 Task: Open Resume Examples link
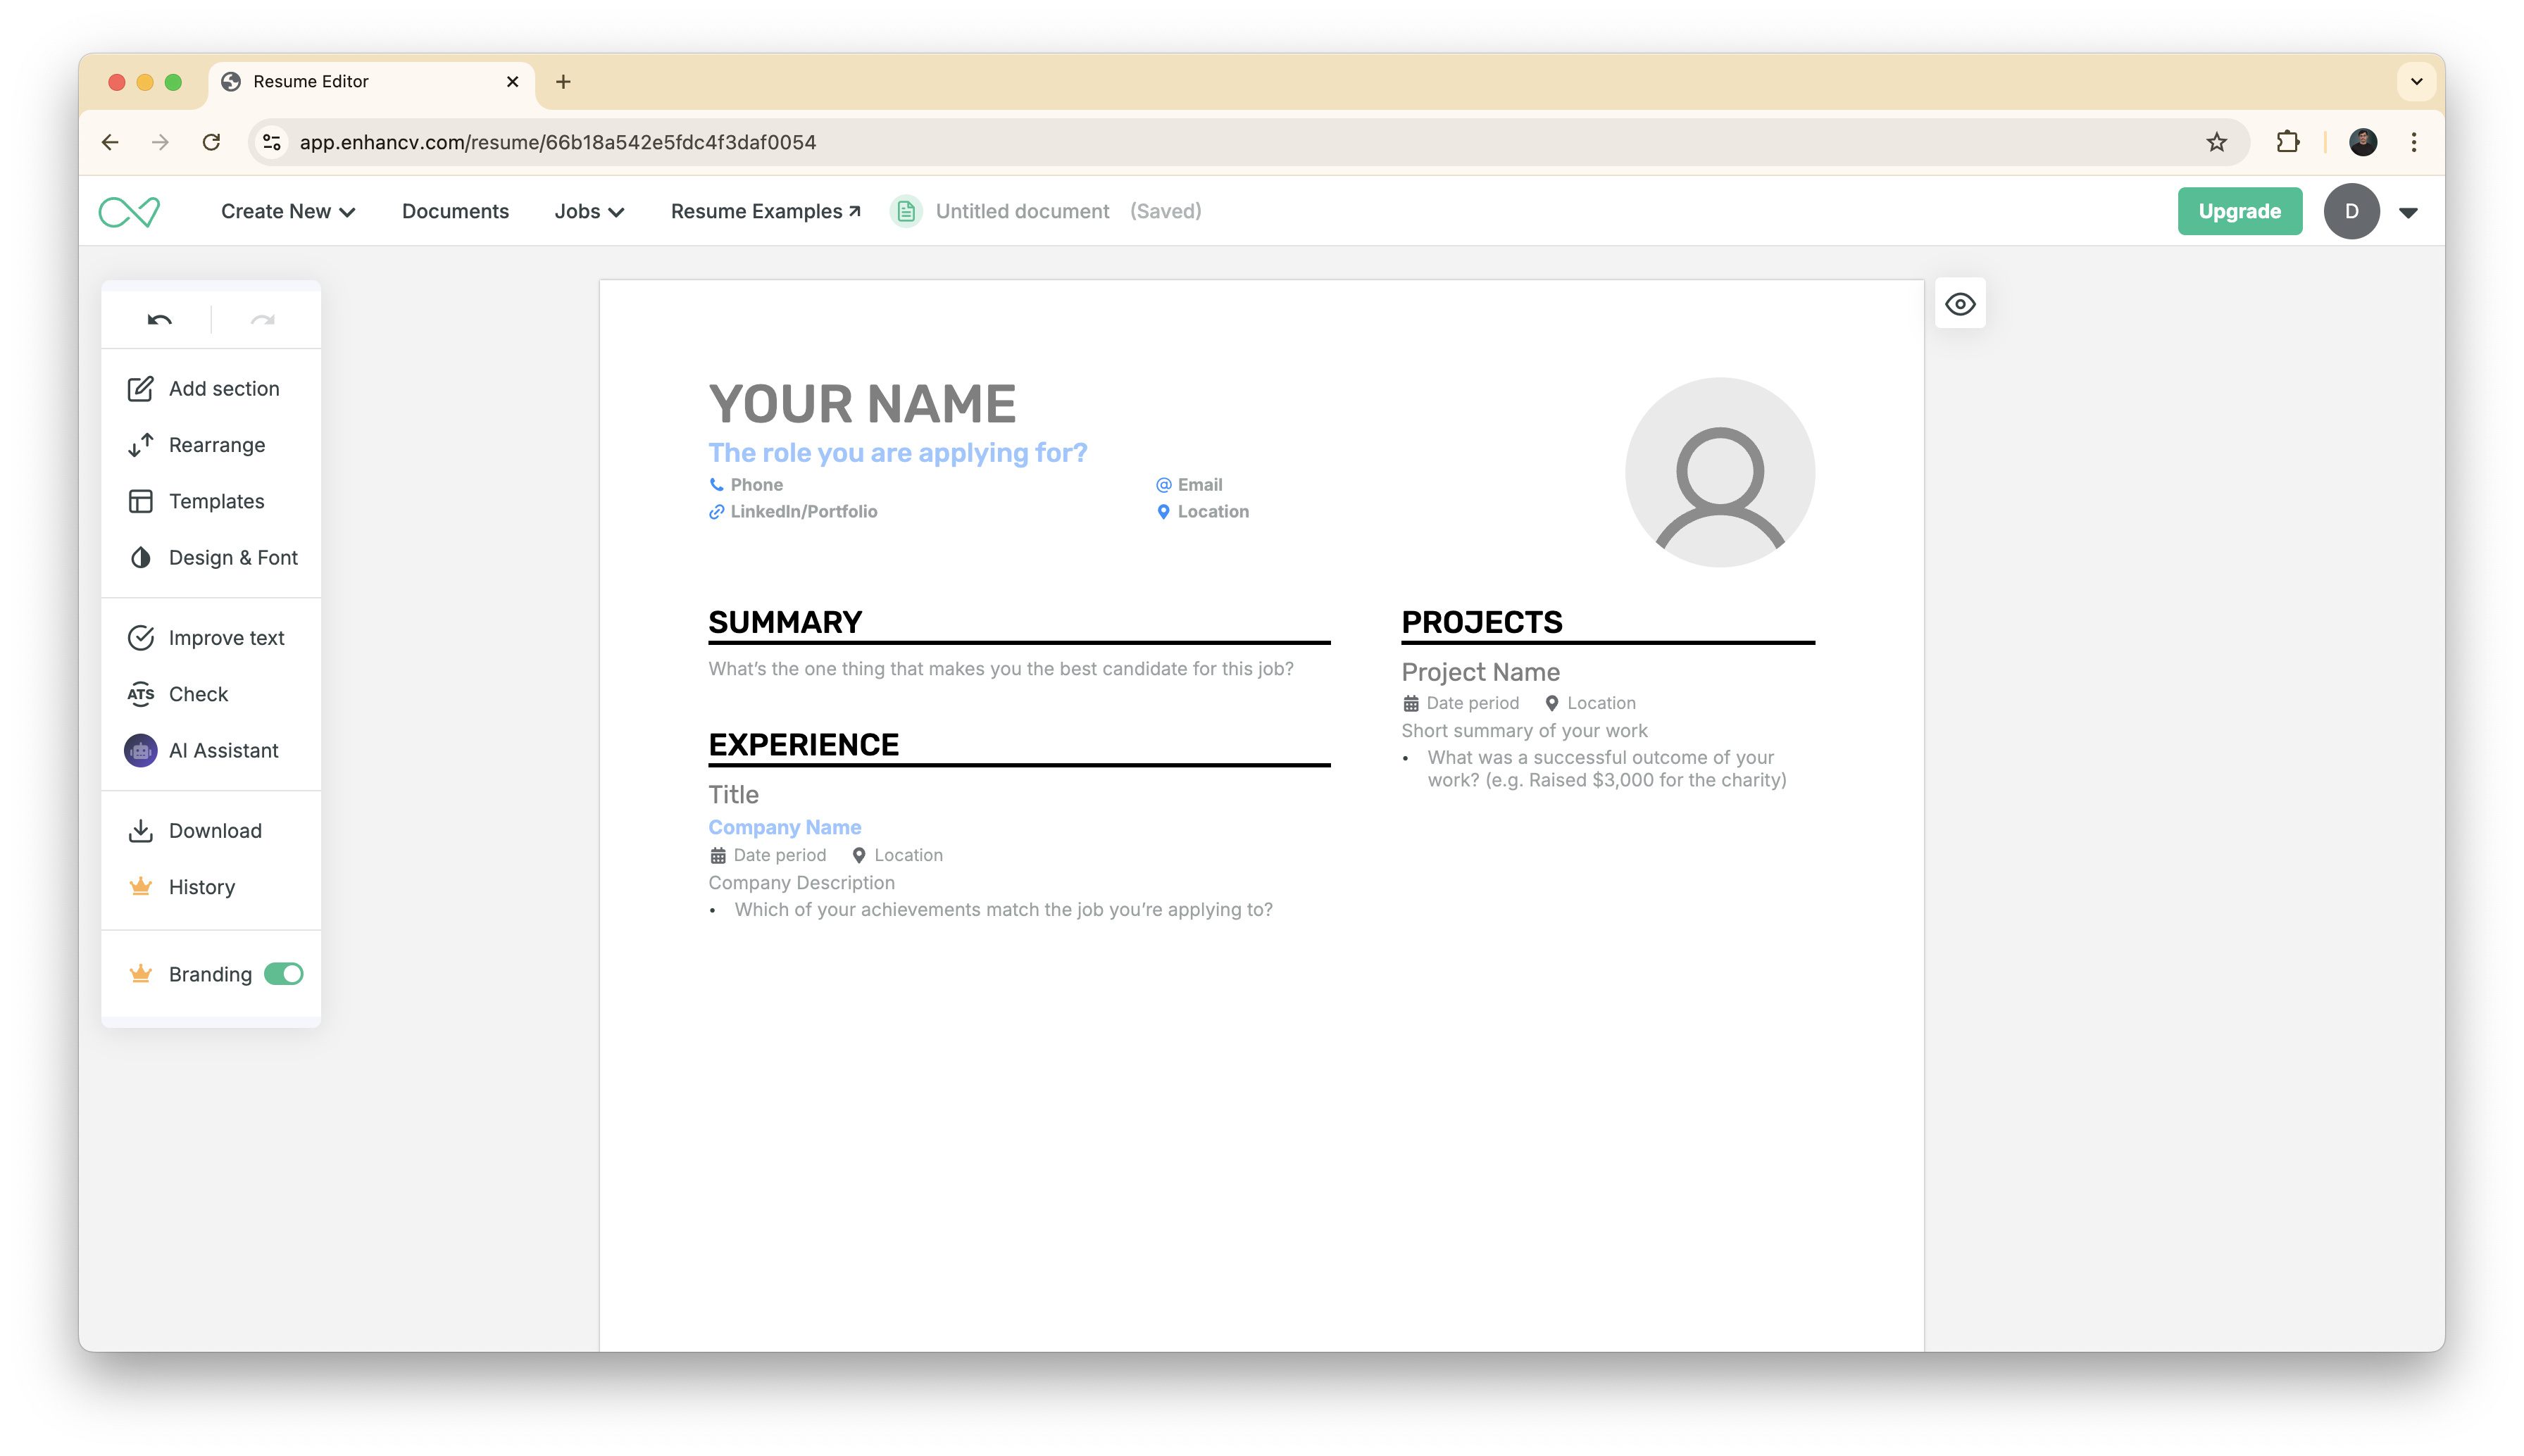pos(765,211)
